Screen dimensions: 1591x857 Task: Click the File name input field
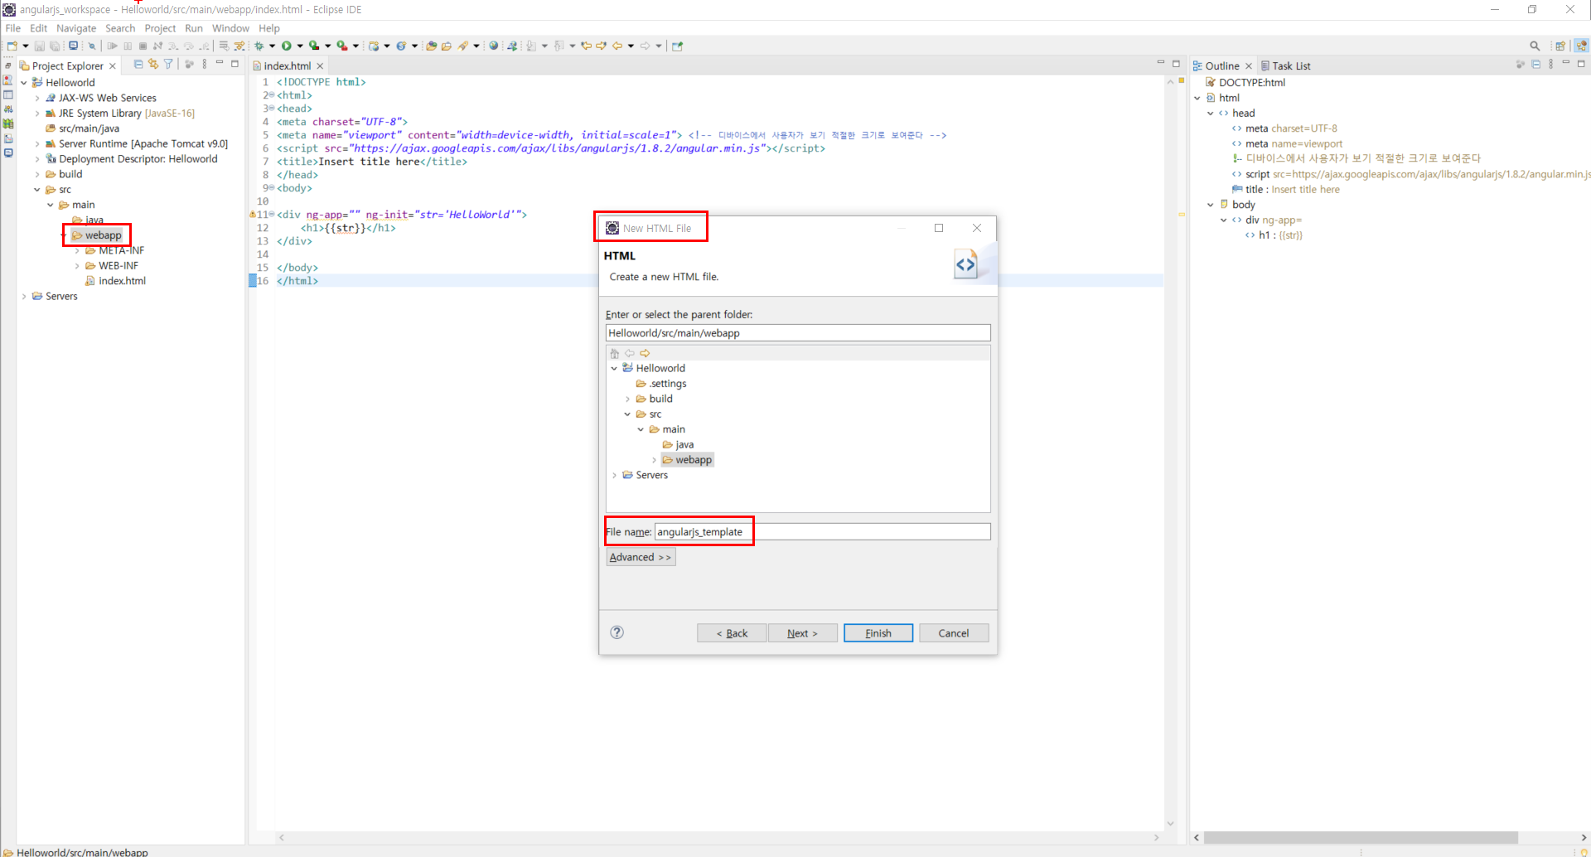click(x=822, y=532)
